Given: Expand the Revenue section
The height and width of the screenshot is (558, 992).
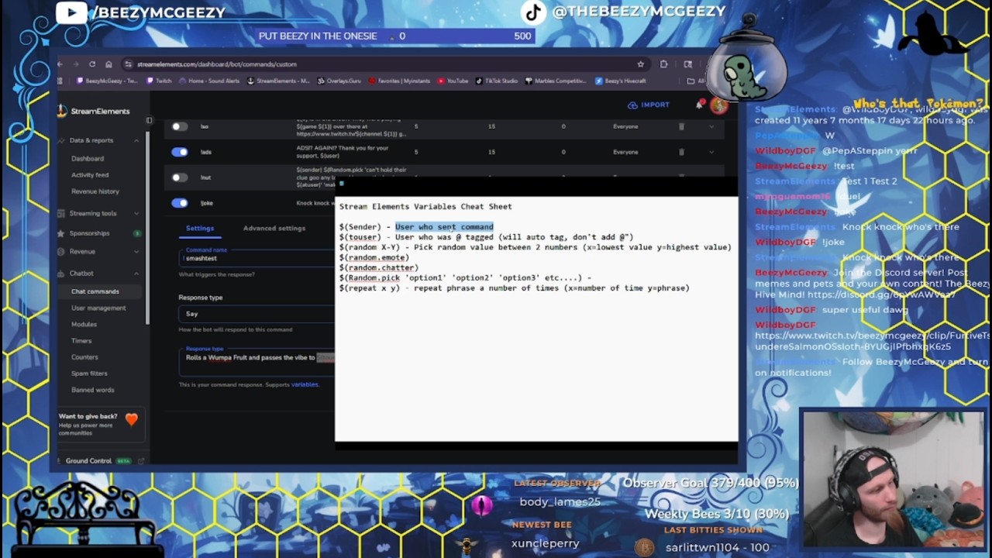Looking at the screenshot, I should click(x=136, y=251).
